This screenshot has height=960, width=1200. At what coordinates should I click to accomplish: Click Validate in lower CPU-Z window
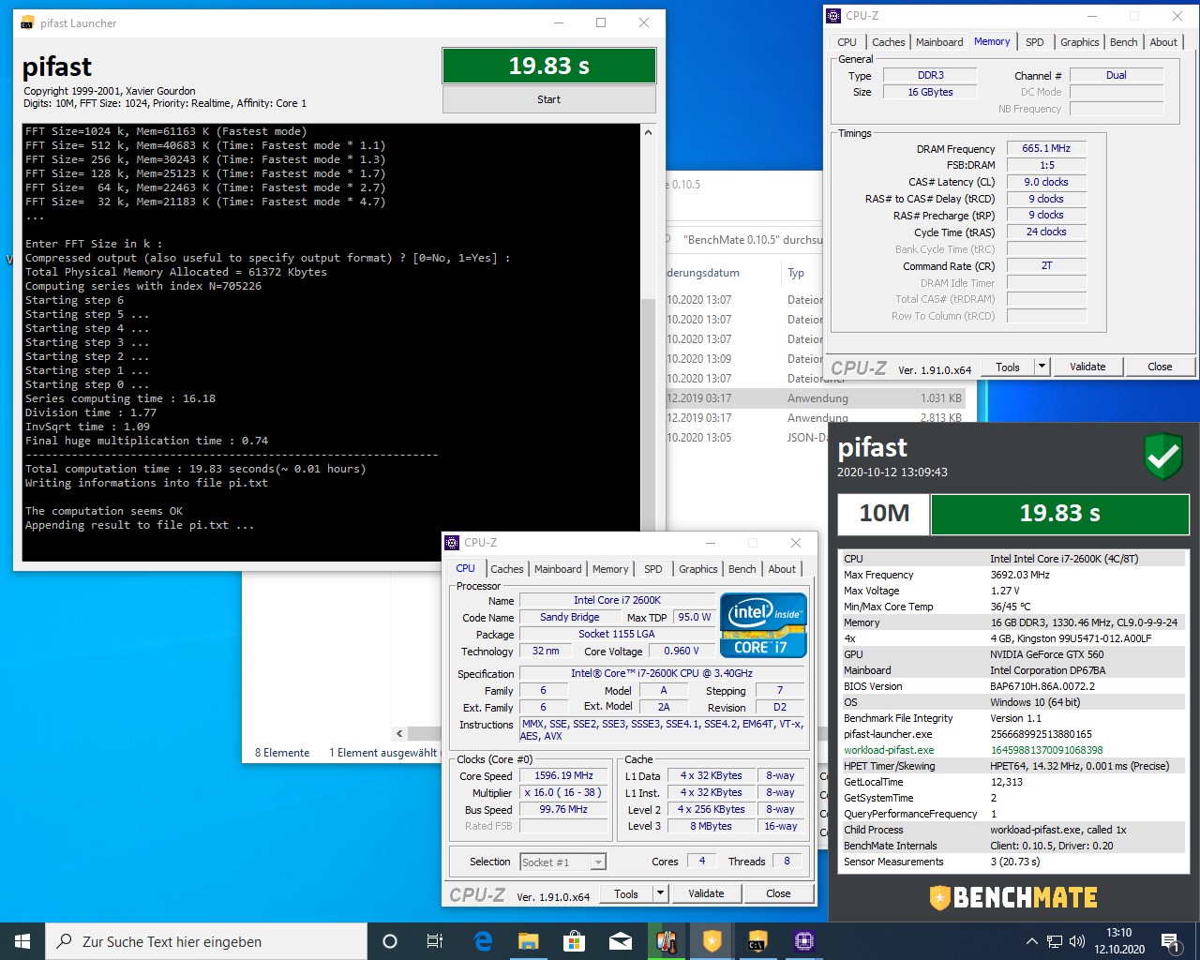point(706,893)
